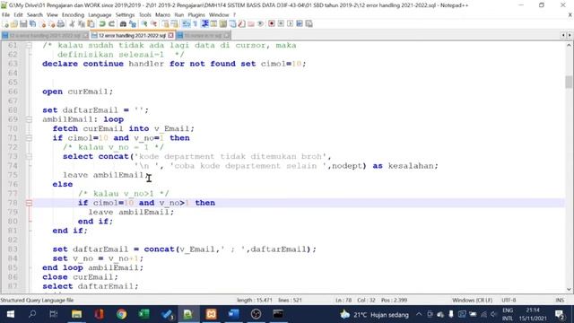Image resolution: width=574 pixels, height=323 pixels.
Task: Click the Open file toolbar icon
Action: (x=14, y=24)
